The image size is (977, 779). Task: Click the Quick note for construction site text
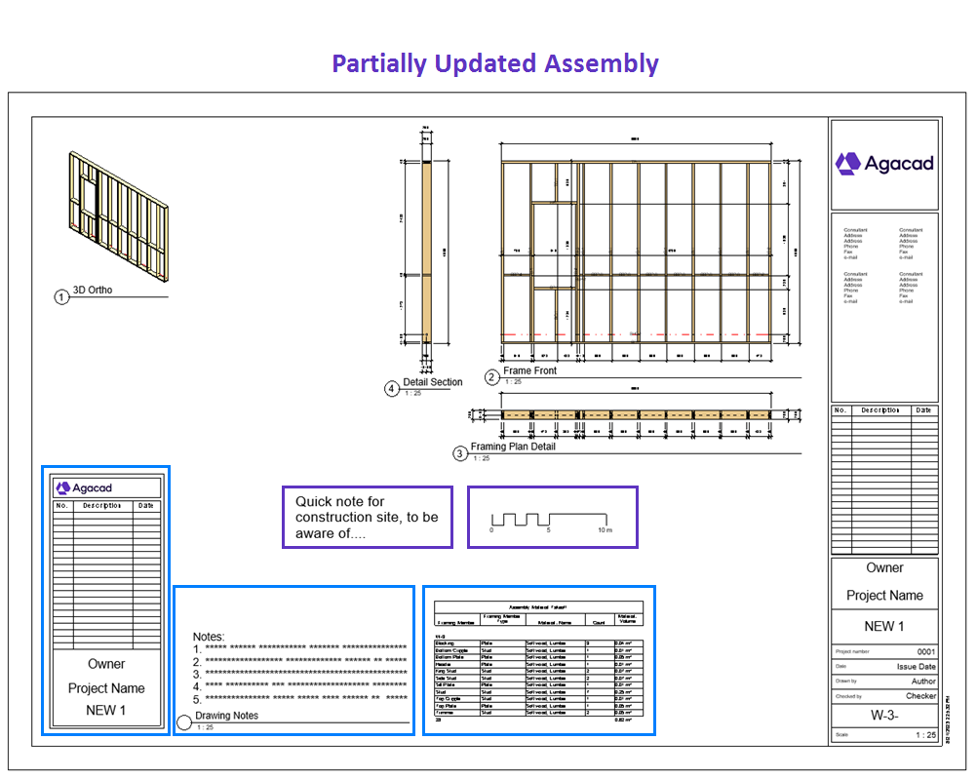tap(367, 517)
